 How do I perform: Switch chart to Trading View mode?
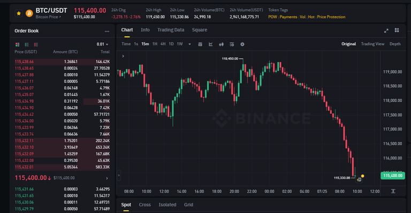pyautogui.click(x=372, y=44)
